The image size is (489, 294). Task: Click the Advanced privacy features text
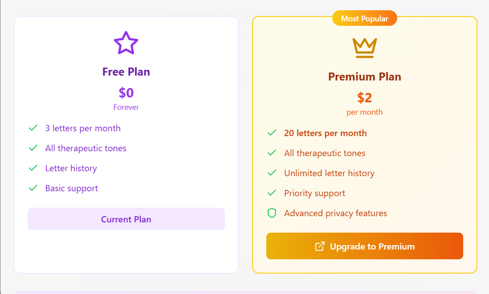(335, 213)
